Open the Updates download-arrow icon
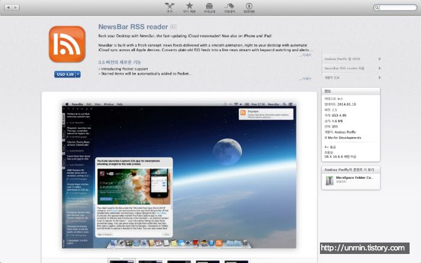Image resolution: width=421 pixels, height=263 pixels. [249, 8]
